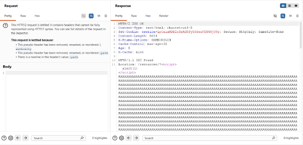Toggle hidden characters eye icon in Response pane
This screenshot has width=303, height=145.
click(275, 16)
